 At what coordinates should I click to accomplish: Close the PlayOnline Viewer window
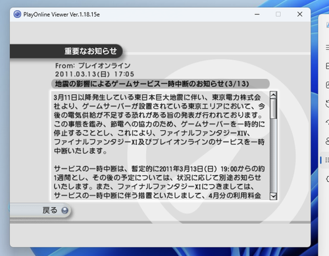299,14
